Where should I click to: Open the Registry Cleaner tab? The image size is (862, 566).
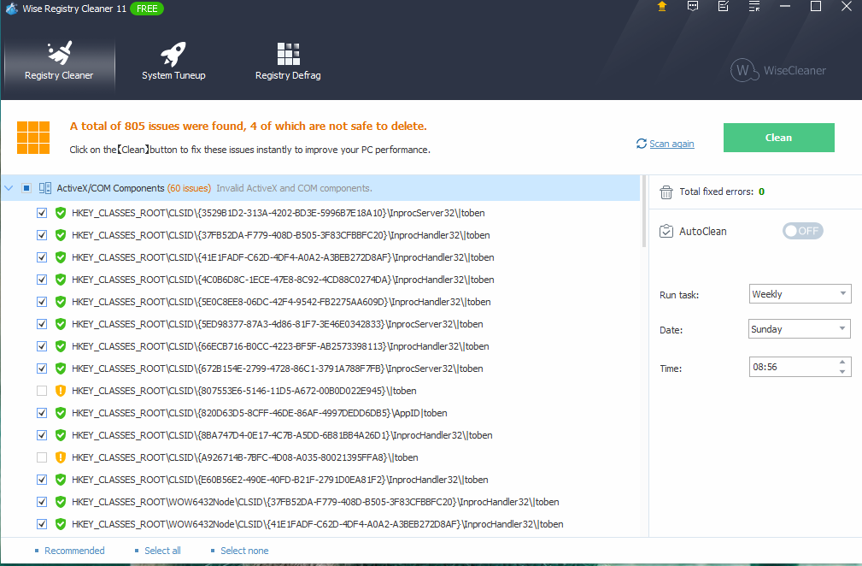[x=59, y=62]
